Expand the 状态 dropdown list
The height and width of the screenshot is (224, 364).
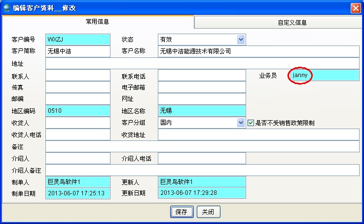241,40
